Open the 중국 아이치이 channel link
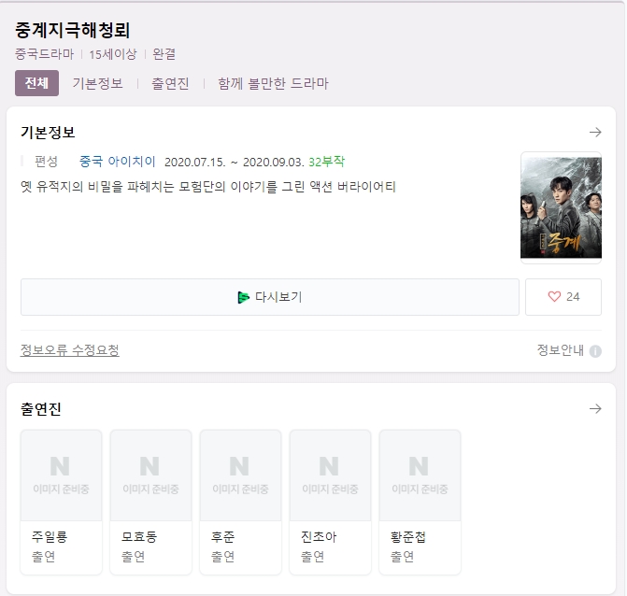 tap(118, 161)
